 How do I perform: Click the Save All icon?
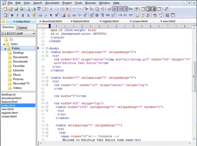click(x=21, y=9)
